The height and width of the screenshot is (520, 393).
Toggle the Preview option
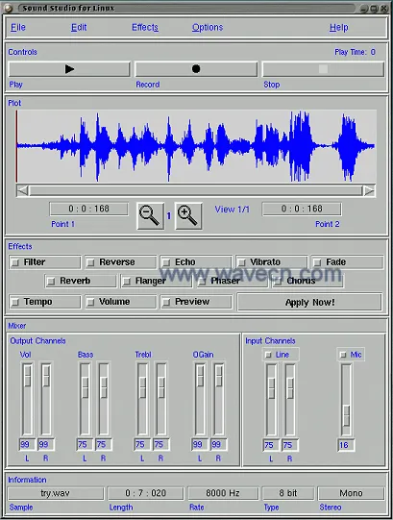tap(196, 302)
